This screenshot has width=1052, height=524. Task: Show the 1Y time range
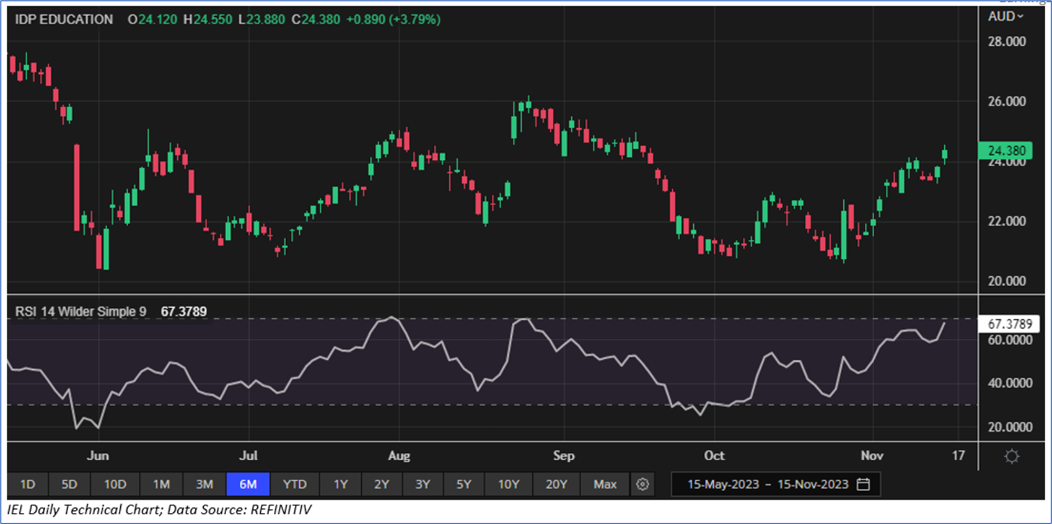click(341, 484)
